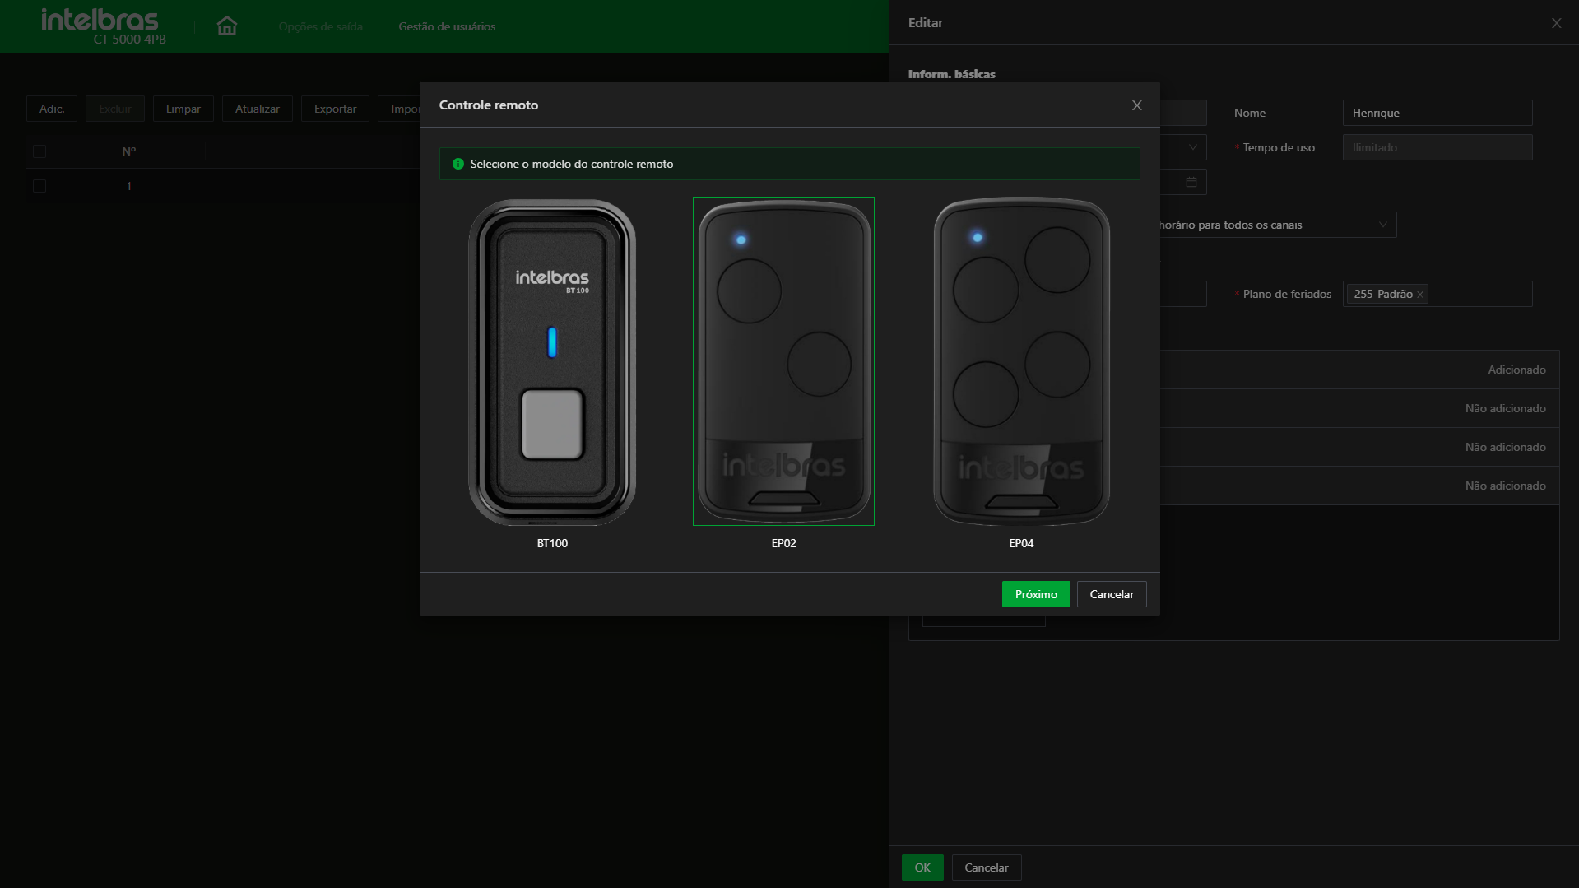
Task: Close the Controle remoto dialog
Action: point(1136,105)
